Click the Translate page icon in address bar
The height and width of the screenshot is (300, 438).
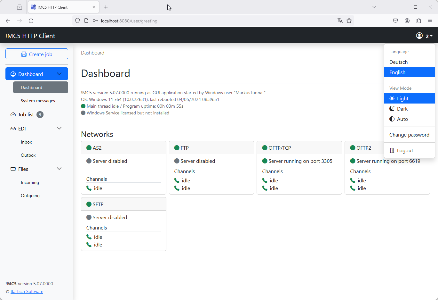[x=340, y=21]
